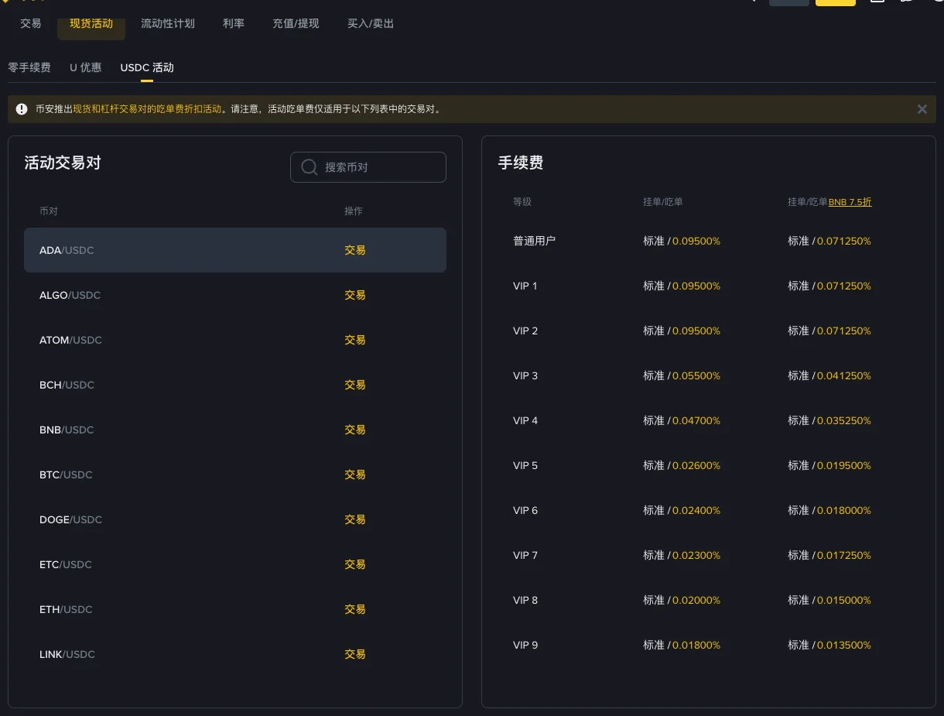Image resolution: width=944 pixels, height=716 pixels.
Task: Select the 现货活动 tab
Action: (91, 24)
